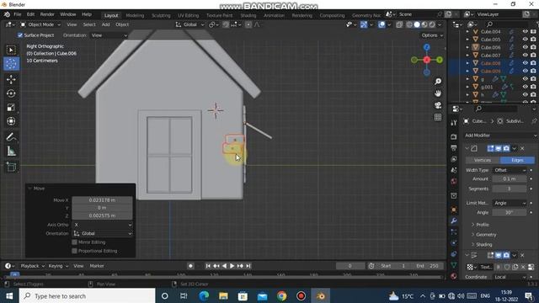Open the Add Modifier dropdown
This screenshot has height=303, width=539.
pos(499,136)
